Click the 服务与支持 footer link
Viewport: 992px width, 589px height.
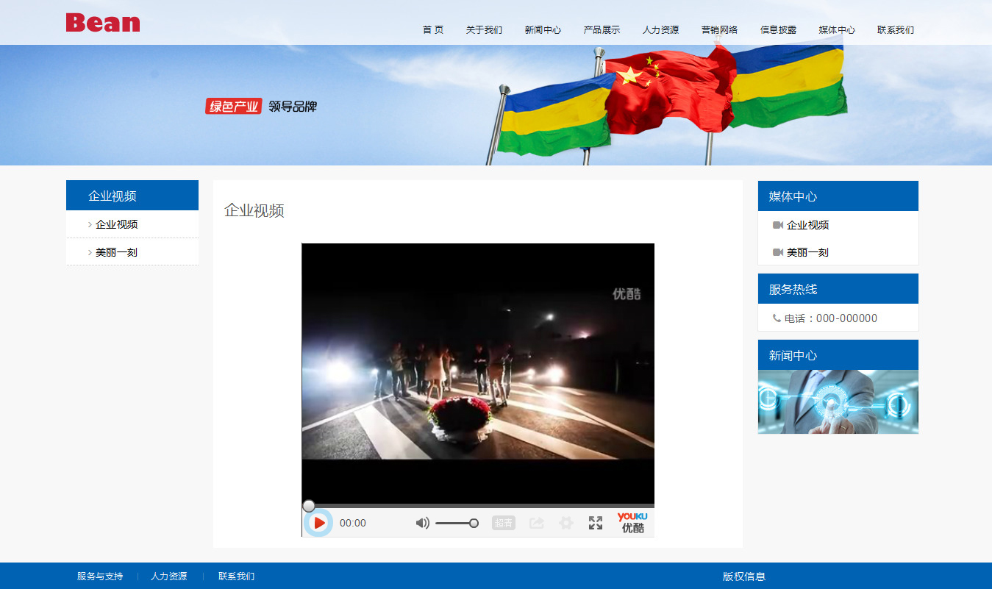pyautogui.click(x=100, y=576)
